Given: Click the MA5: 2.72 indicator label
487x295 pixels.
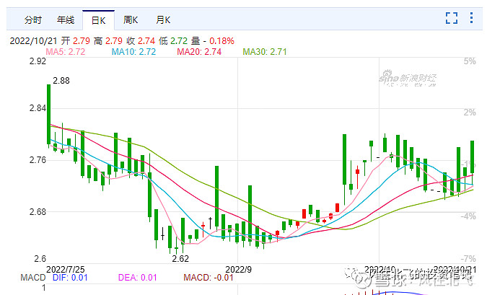Looking at the screenshot, I should point(66,51).
